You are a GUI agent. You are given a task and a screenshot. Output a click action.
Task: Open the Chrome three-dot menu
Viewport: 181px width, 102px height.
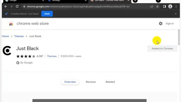(x=176, y=7)
